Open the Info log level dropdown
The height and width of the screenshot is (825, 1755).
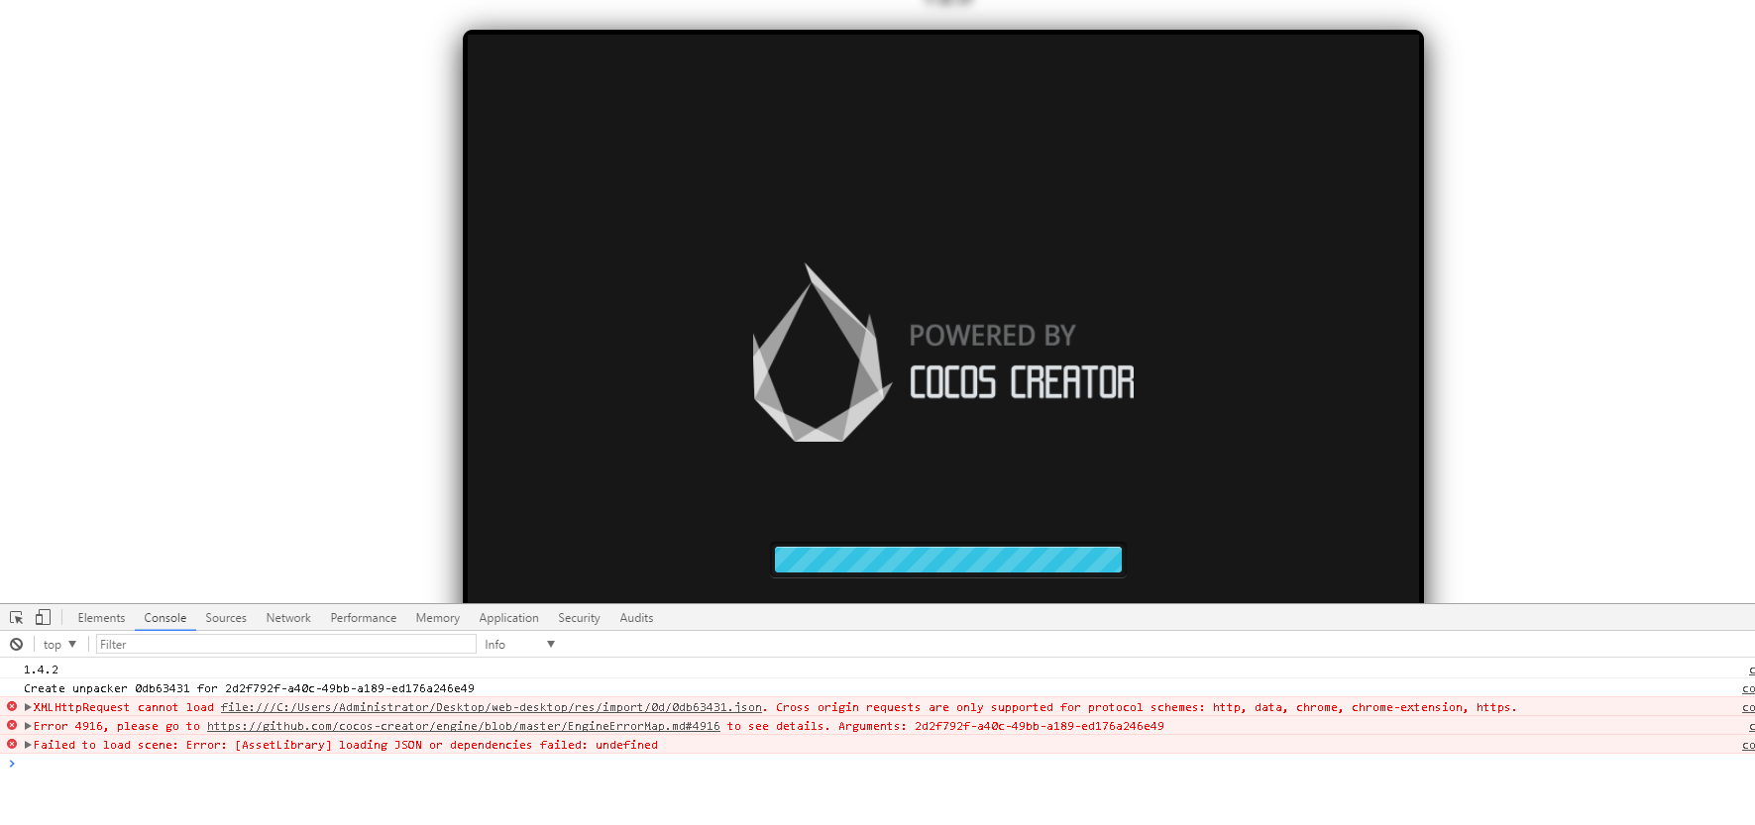point(519,644)
